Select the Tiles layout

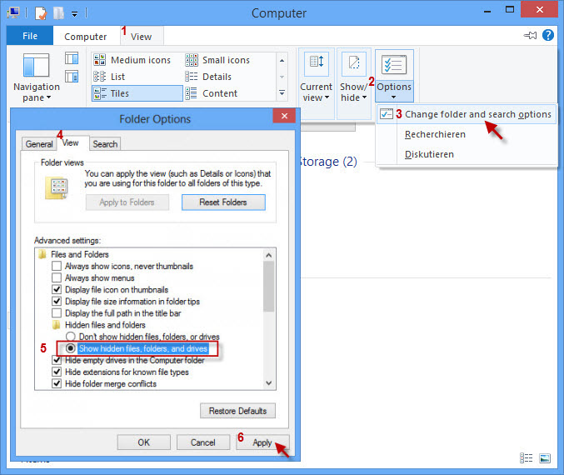pos(137,93)
